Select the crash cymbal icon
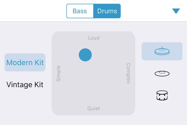The height and width of the screenshot is (125, 187). 162,73
